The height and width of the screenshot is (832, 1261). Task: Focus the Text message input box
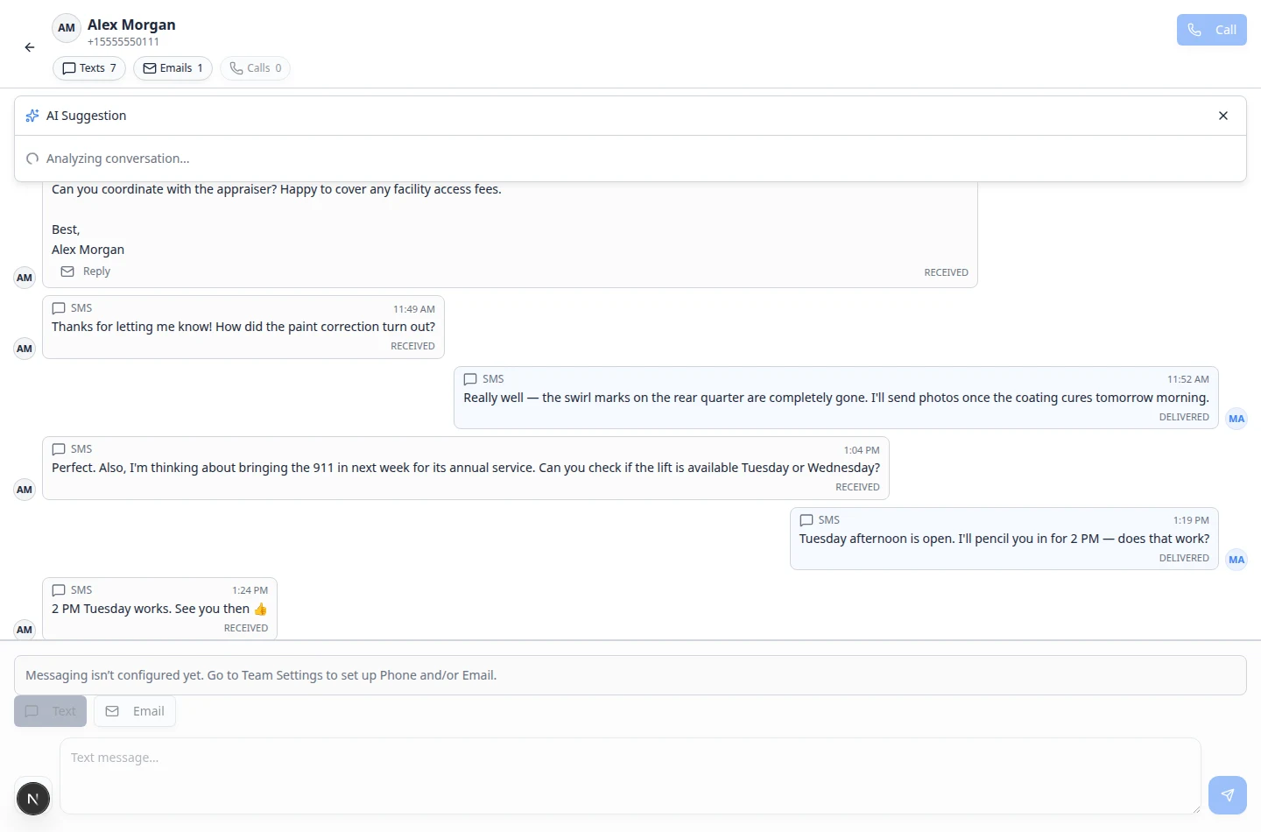pyautogui.click(x=630, y=776)
